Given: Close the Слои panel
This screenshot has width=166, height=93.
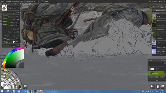Looking at the screenshot, I should [x=164, y=61].
